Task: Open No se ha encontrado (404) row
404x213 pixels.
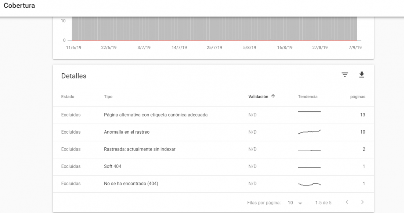Action: click(213, 184)
